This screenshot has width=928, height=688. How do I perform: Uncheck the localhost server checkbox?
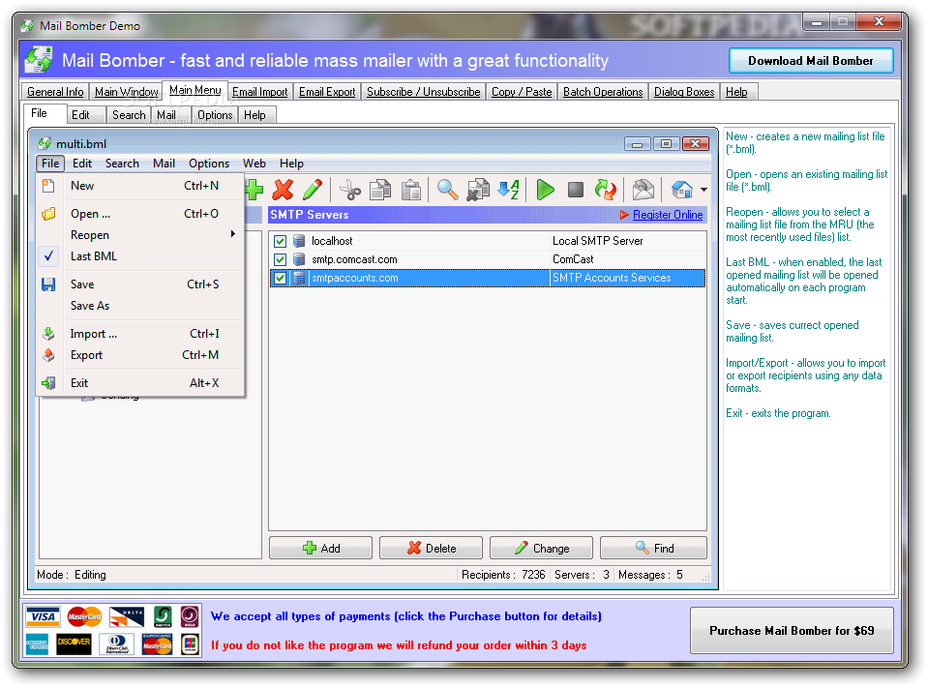coord(280,241)
